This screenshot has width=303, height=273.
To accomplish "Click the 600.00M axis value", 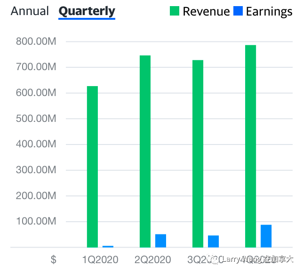I will pos(36,93).
